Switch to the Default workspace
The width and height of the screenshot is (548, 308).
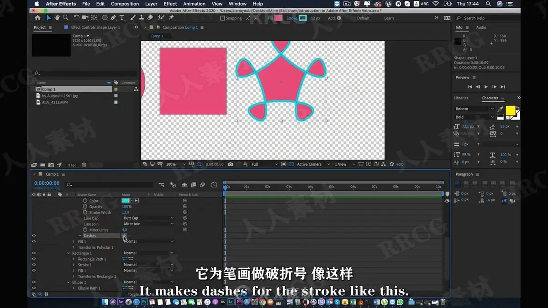click(364, 18)
